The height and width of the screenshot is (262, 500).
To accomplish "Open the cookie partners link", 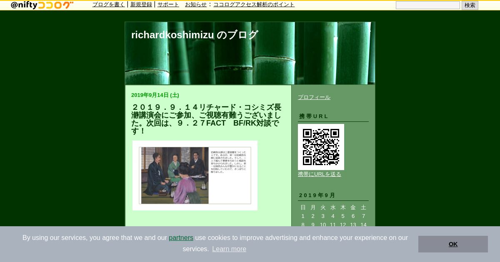I will point(181,238).
